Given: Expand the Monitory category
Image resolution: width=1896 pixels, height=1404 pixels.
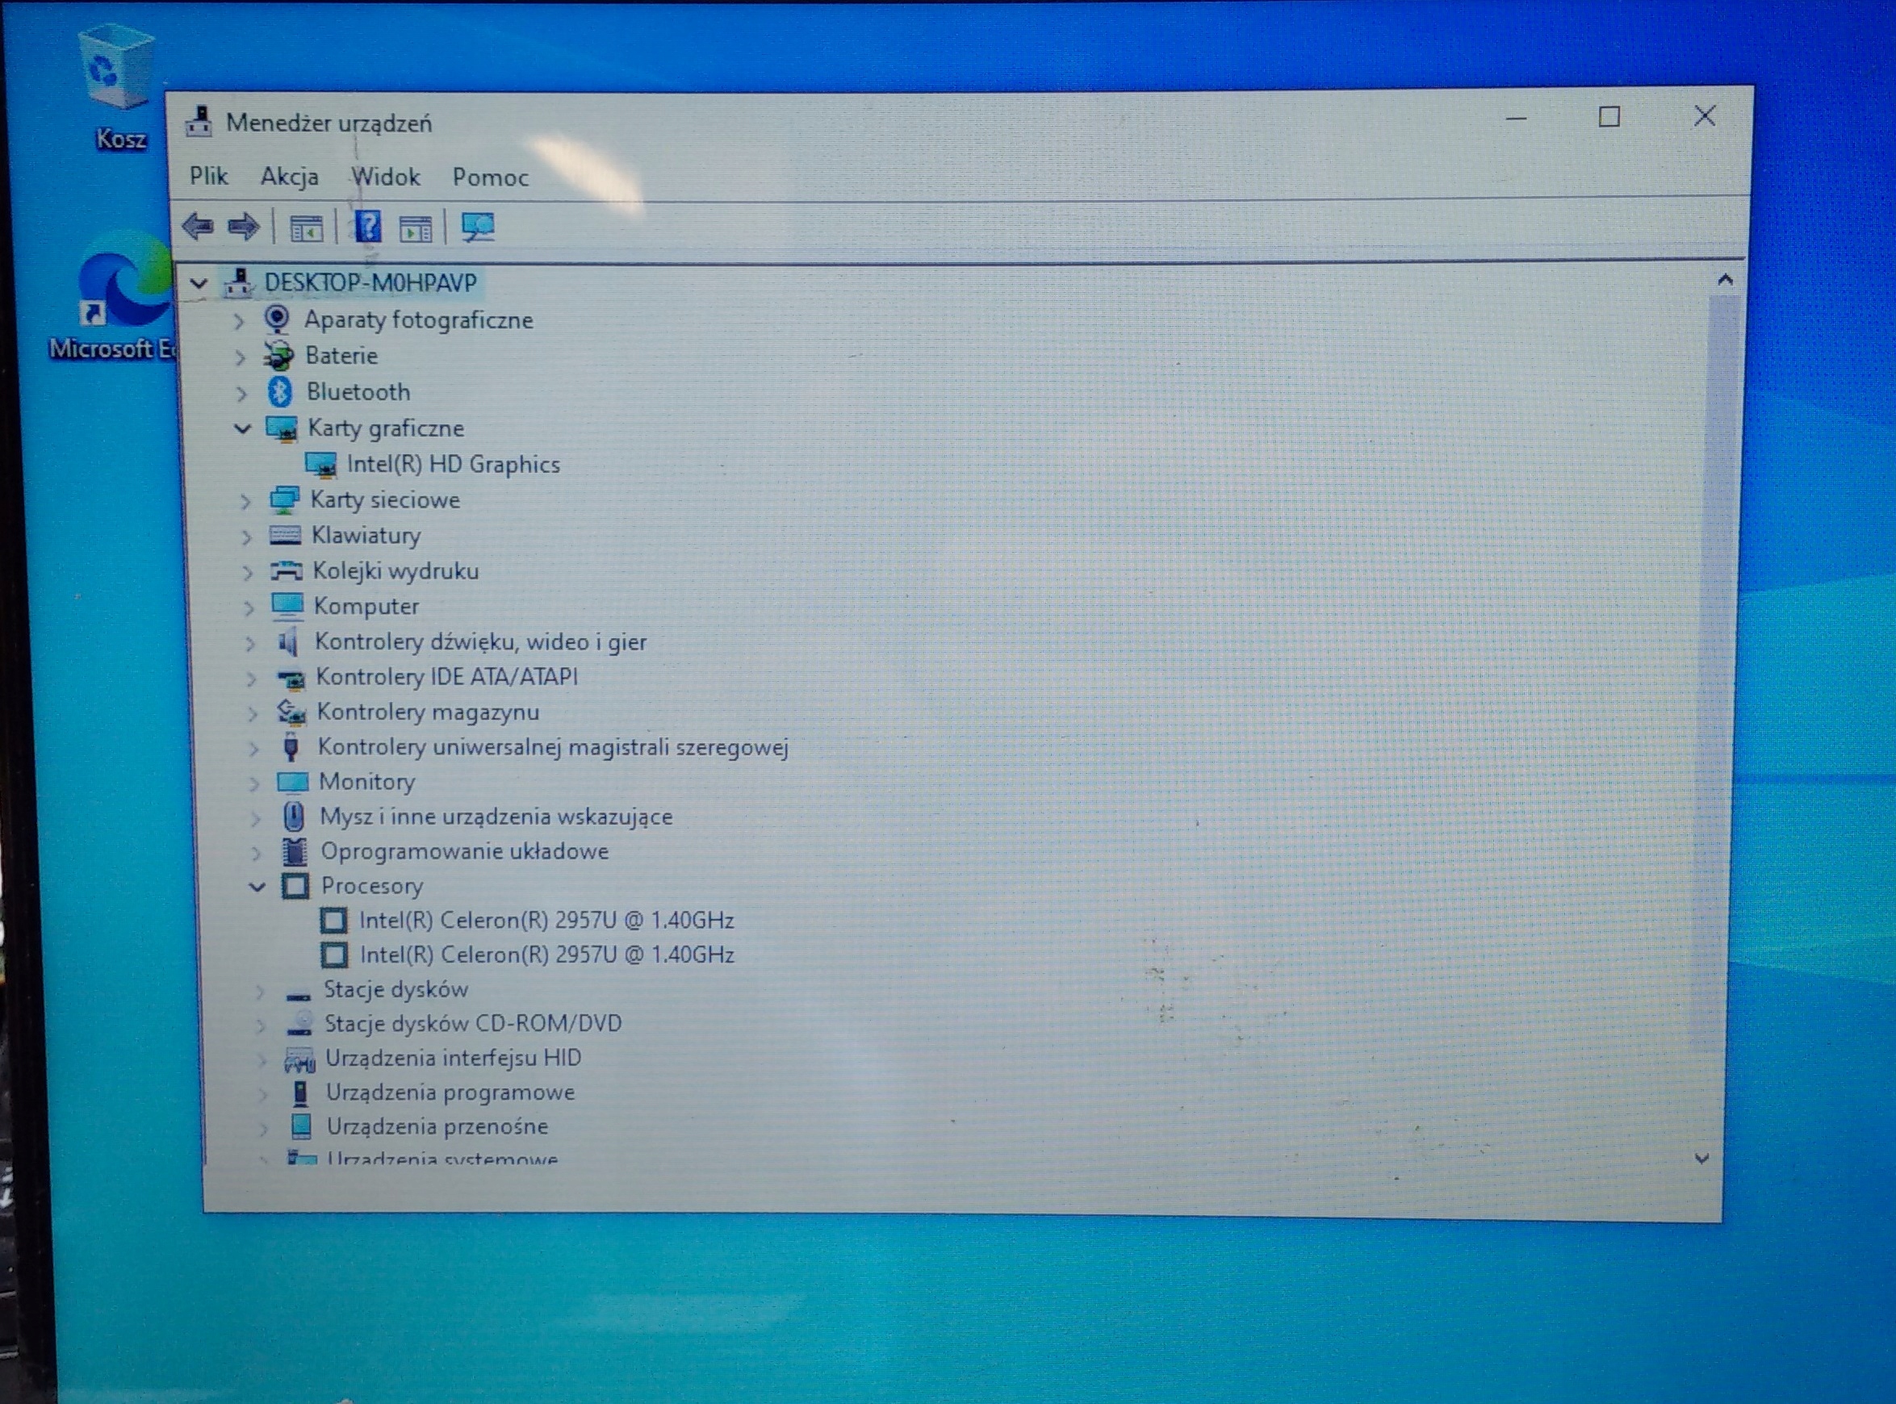Looking at the screenshot, I should tap(253, 783).
